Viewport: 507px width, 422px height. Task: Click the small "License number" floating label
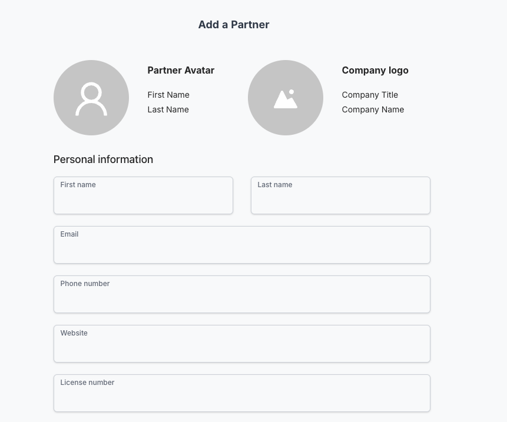[x=87, y=383]
